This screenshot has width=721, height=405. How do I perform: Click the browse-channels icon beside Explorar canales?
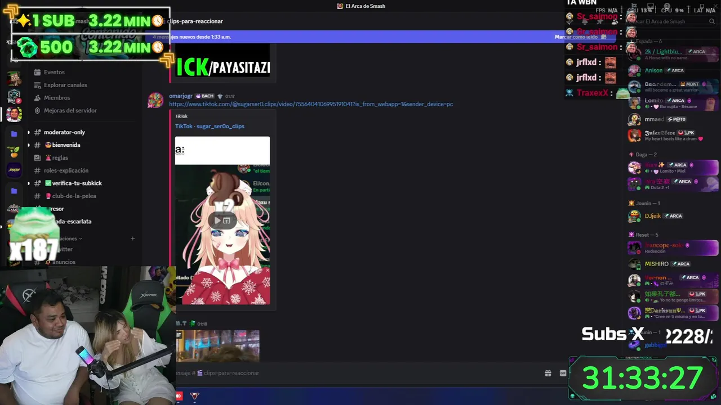tap(37, 85)
